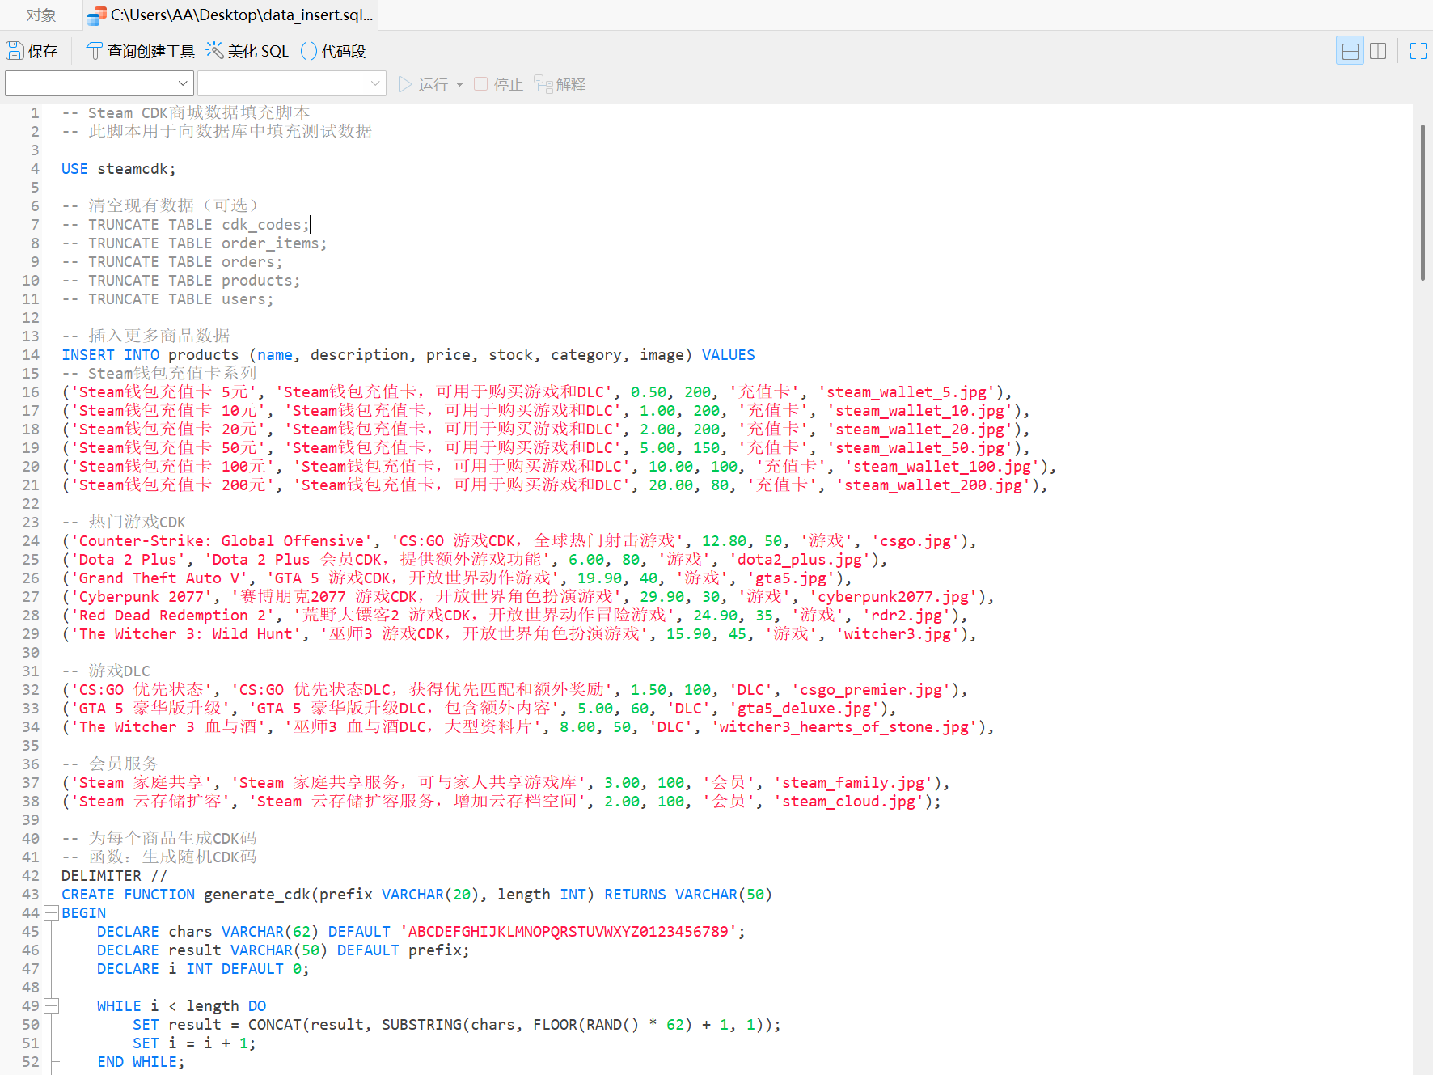Screen dimensions: 1433x1075
Task: Click the Explain (解释) button
Action: coord(560,84)
